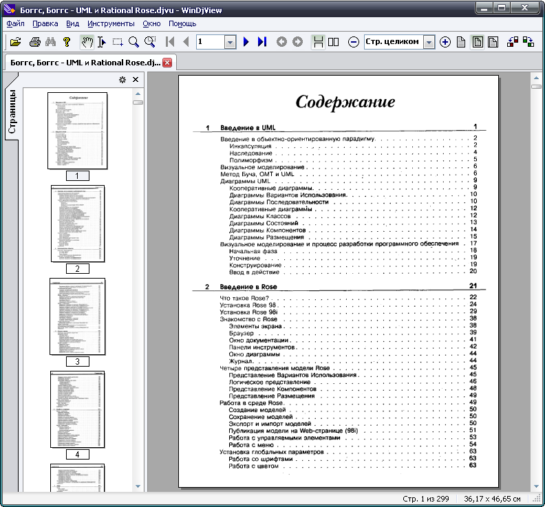Click 'Диаграммы Классов' contents entry

tap(260, 216)
